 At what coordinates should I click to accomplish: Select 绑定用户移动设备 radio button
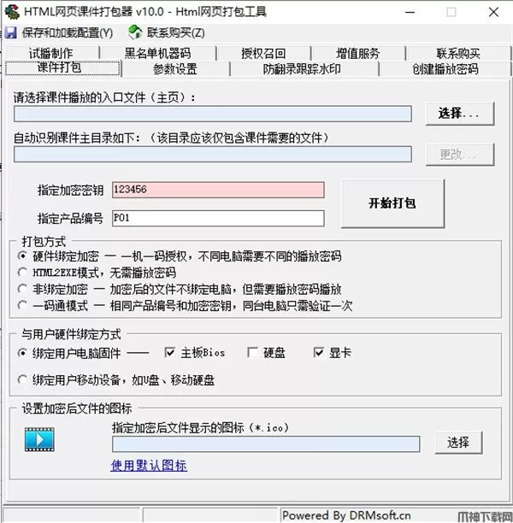point(22,379)
